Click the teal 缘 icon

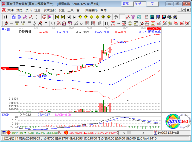click(139, 17)
